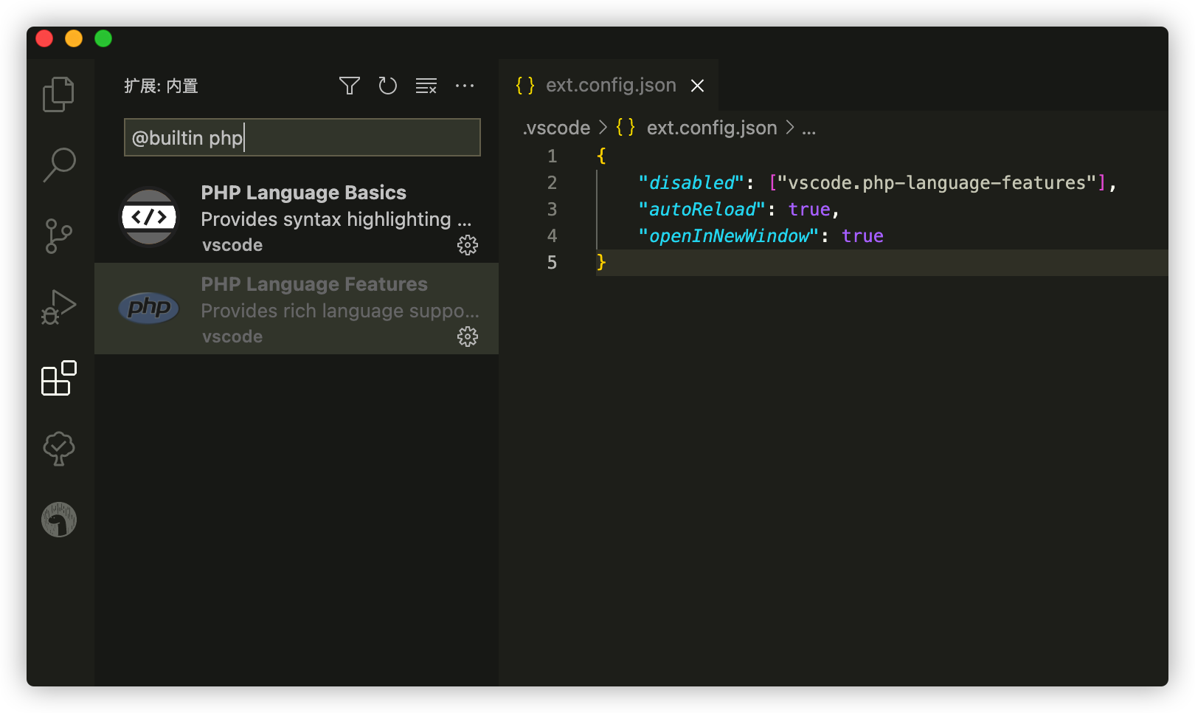1195x713 pixels.
Task: Open Manage menu for PHP Language Basics
Action: pos(468,245)
